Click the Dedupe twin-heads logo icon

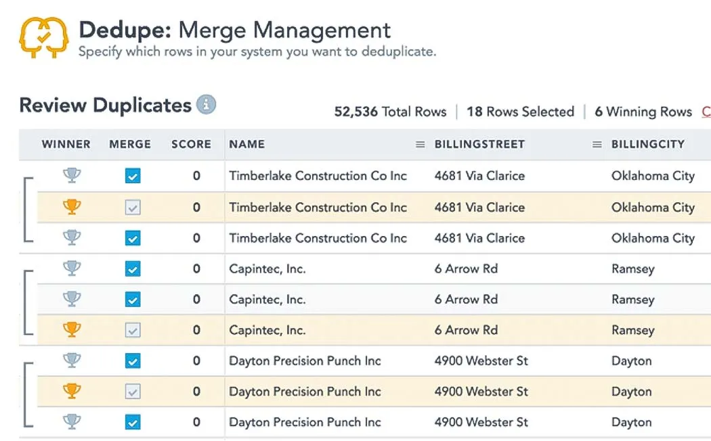pyautogui.click(x=44, y=37)
